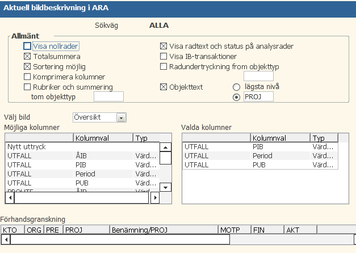Click the Möjliga kolumner scroll down arrow
Image resolution: width=356 pixels, height=253 pixels.
tap(166, 187)
